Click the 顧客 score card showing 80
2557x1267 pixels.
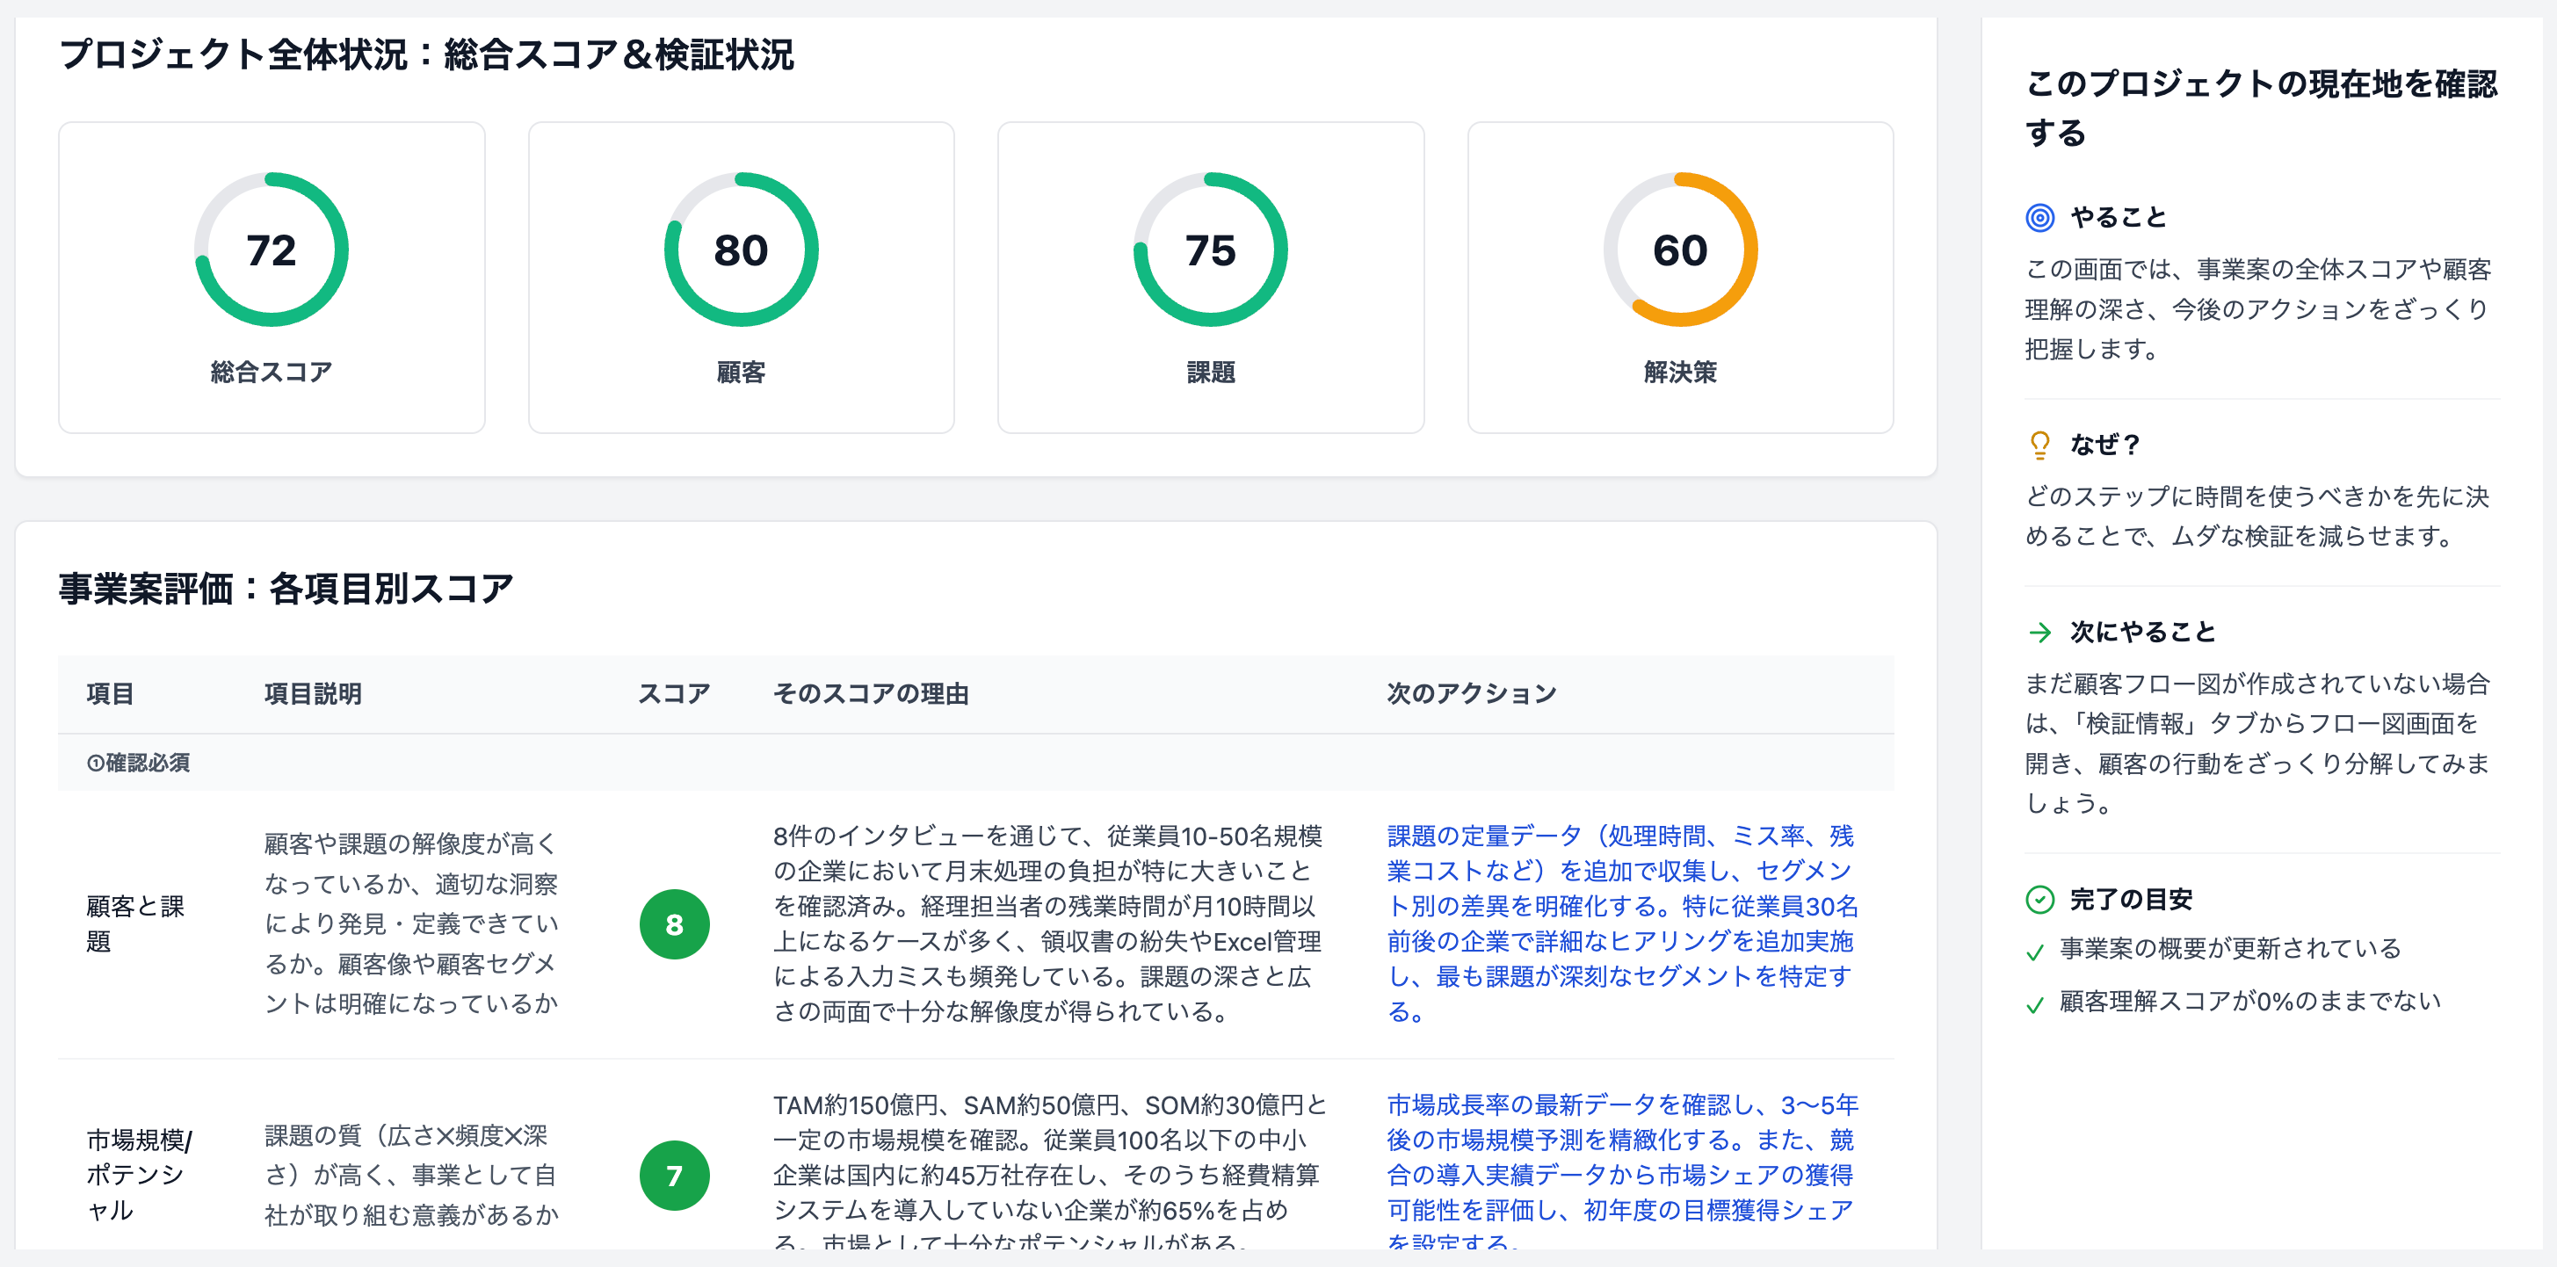tap(741, 278)
